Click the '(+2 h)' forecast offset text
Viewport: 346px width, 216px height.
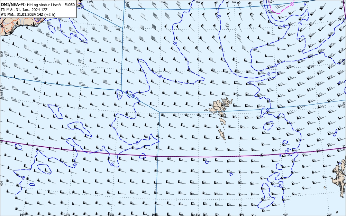[50, 14]
